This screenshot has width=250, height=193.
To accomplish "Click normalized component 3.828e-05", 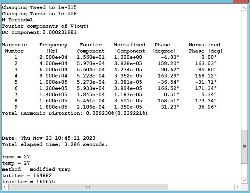I will (x=128, y=63).
